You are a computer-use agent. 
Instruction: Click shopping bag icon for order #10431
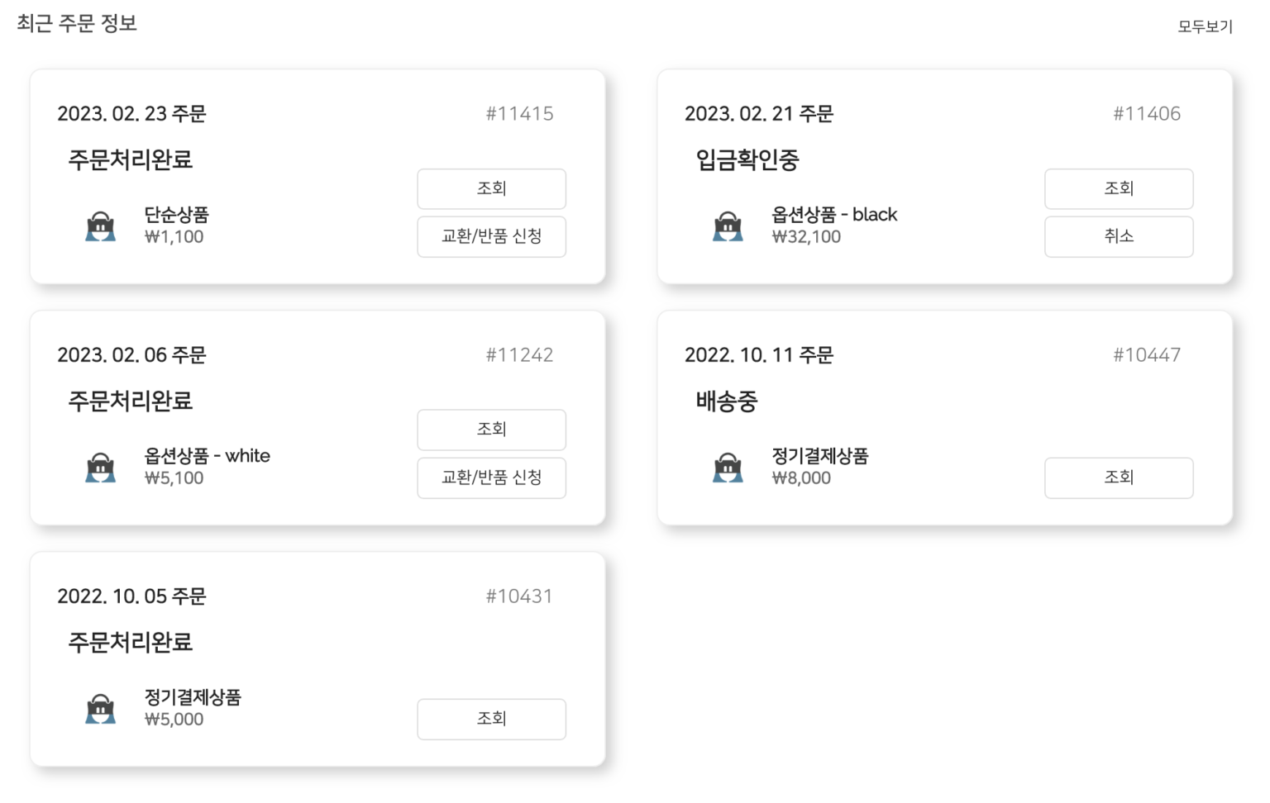click(101, 709)
